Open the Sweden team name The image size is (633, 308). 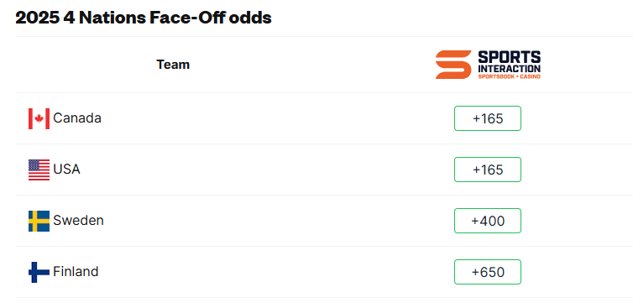[78, 221]
